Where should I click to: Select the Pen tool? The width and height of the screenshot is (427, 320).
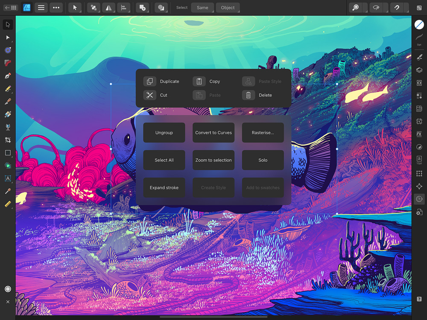(x=8, y=76)
